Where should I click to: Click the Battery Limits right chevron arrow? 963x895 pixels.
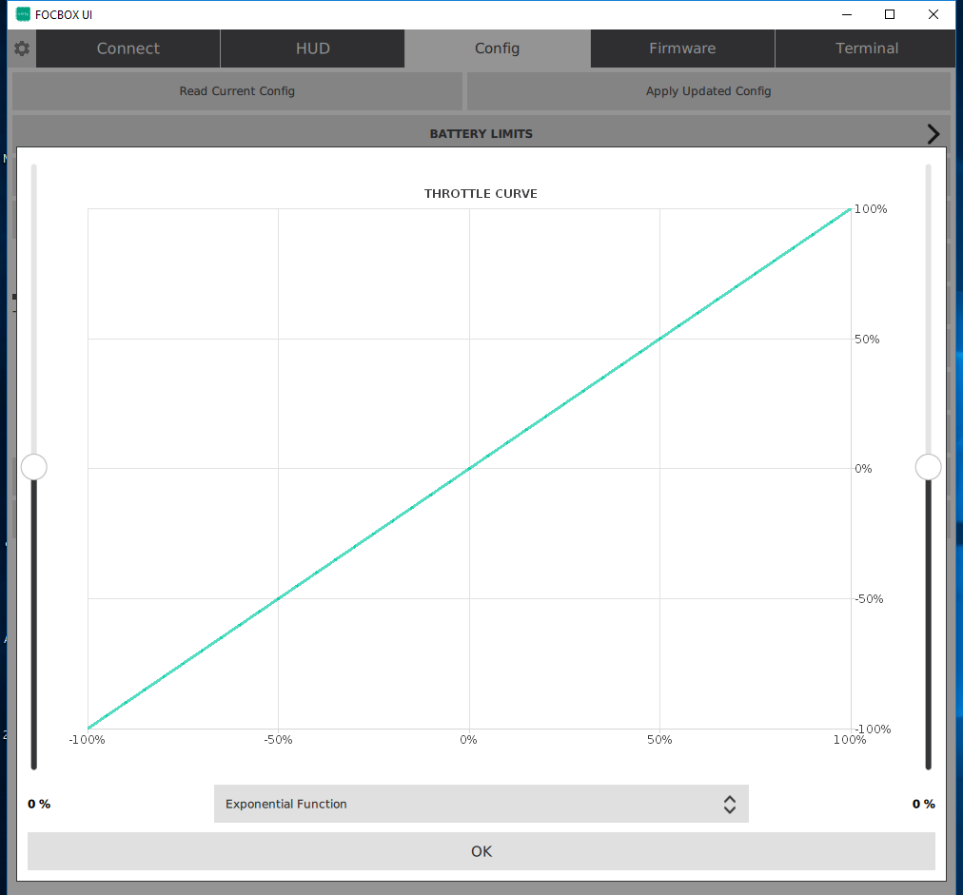pyautogui.click(x=933, y=134)
